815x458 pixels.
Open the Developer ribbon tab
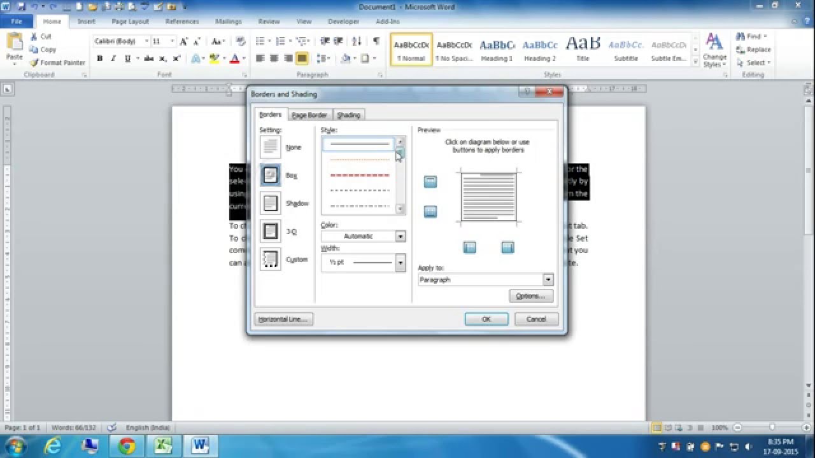coord(343,22)
